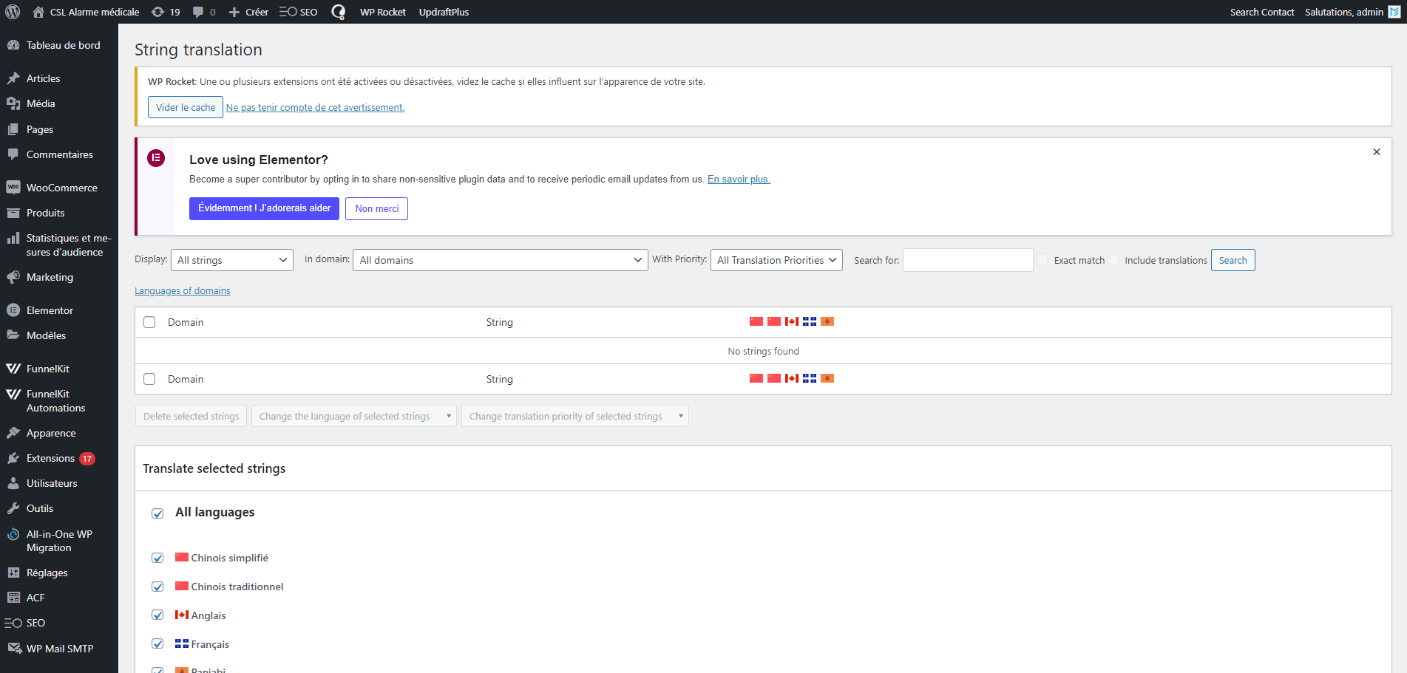Expand the In domain All domains dropdown

500,260
